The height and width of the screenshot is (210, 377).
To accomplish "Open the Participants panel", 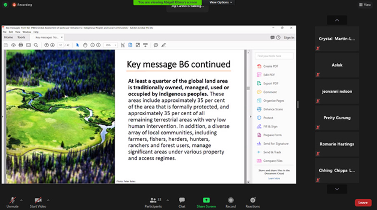I will click(153, 202).
